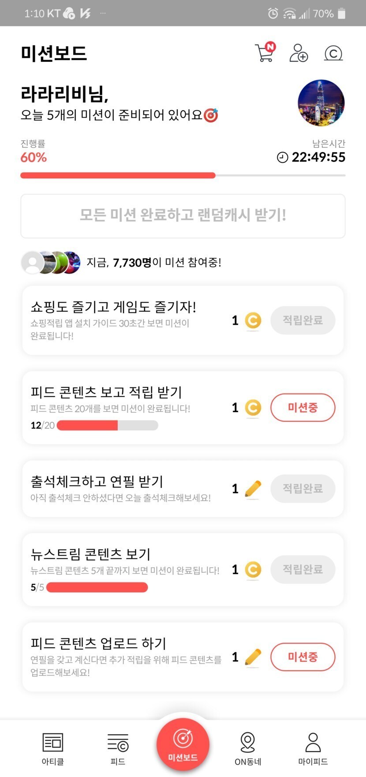Click the 12/20 feed content progress bar
This screenshot has width=366, height=777.
pyautogui.click(x=107, y=425)
